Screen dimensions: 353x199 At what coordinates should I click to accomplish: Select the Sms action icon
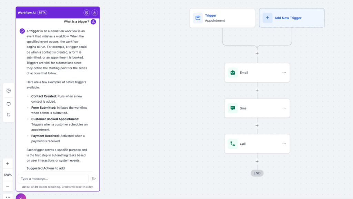(233, 108)
